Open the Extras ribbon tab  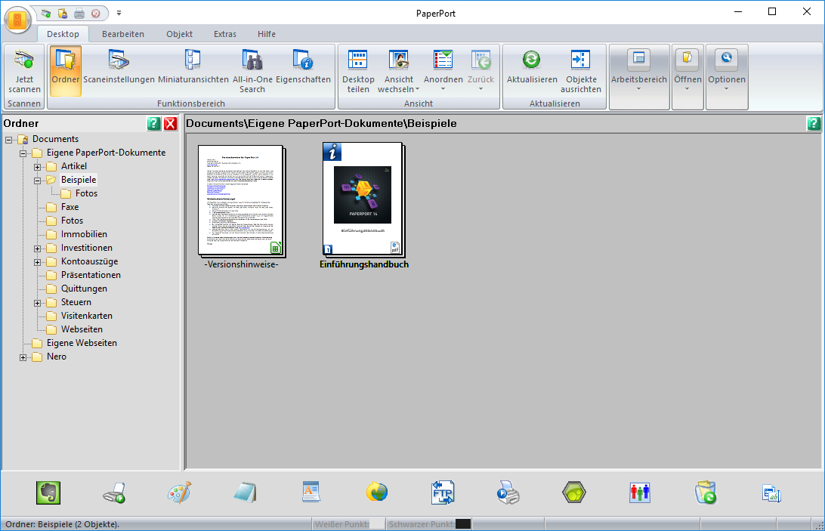coord(224,34)
